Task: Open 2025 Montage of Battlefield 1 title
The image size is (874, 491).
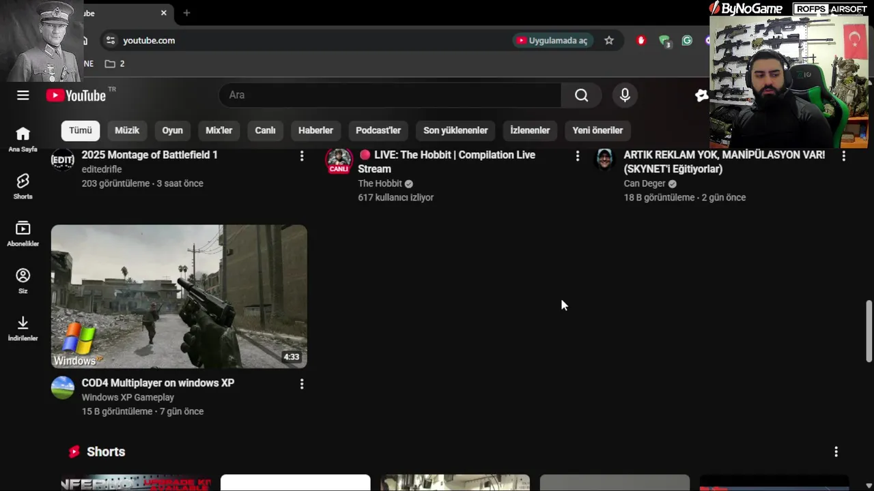Action: pyautogui.click(x=150, y=155)
